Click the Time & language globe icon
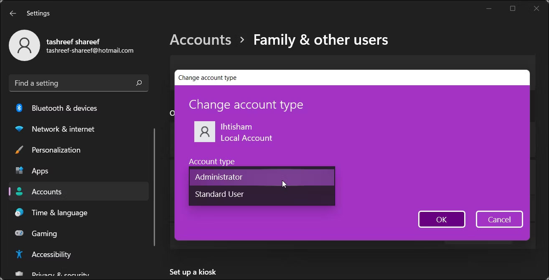 point(19,213)
